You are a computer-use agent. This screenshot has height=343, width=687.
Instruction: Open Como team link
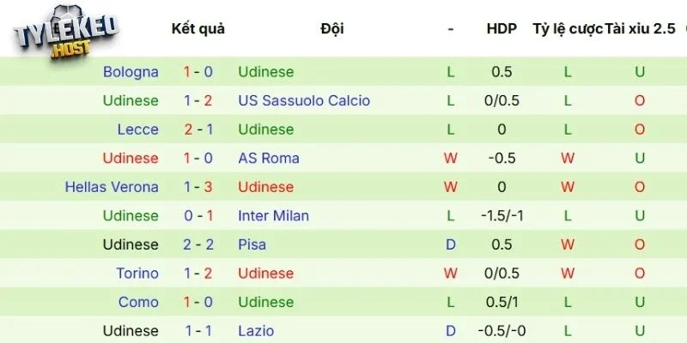138,302
